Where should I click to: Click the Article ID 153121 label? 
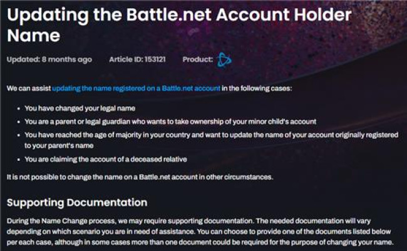pyautogui.click(x=137, y=59)
